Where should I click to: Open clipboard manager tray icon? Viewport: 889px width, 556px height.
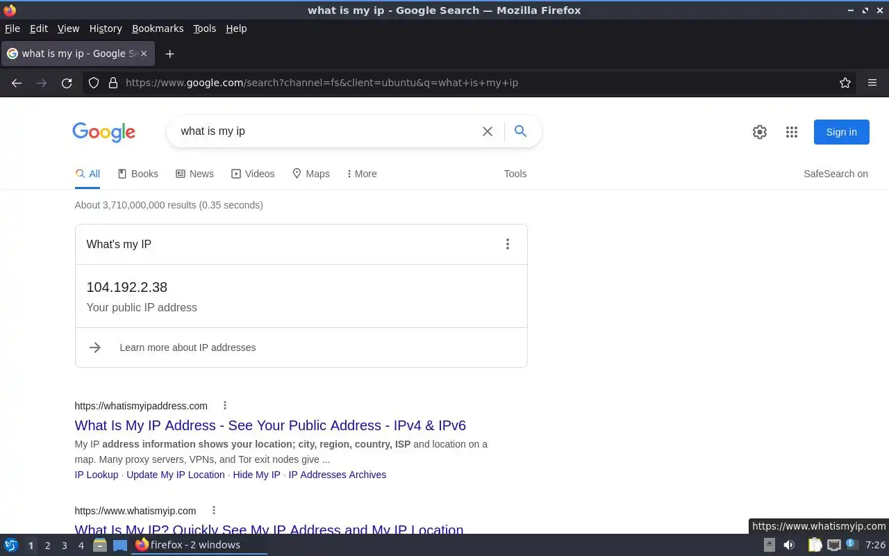tap(815, 545)
